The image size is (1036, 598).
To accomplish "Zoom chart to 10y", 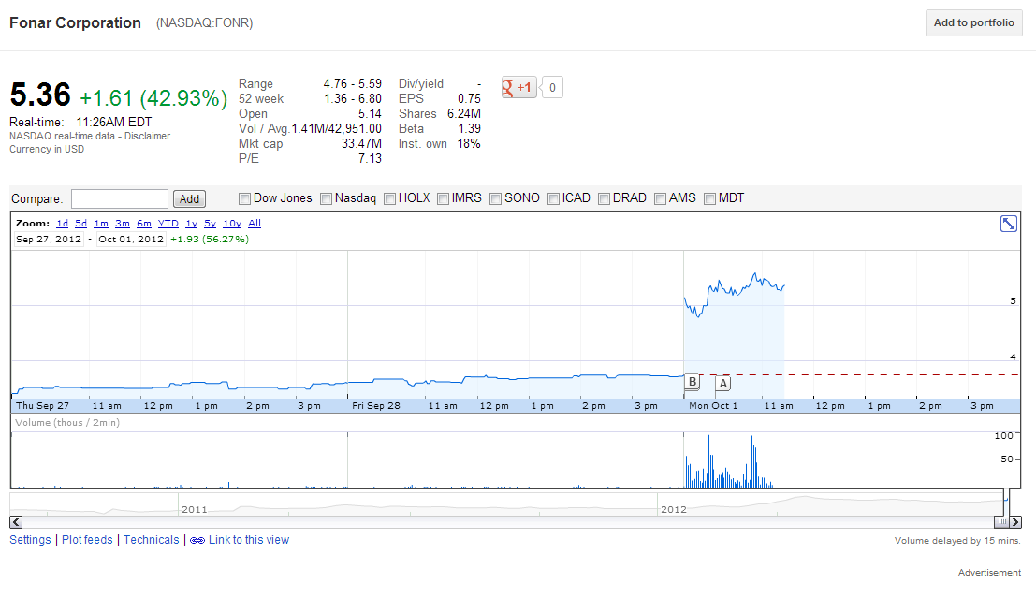I will click(x=232, y=224).
